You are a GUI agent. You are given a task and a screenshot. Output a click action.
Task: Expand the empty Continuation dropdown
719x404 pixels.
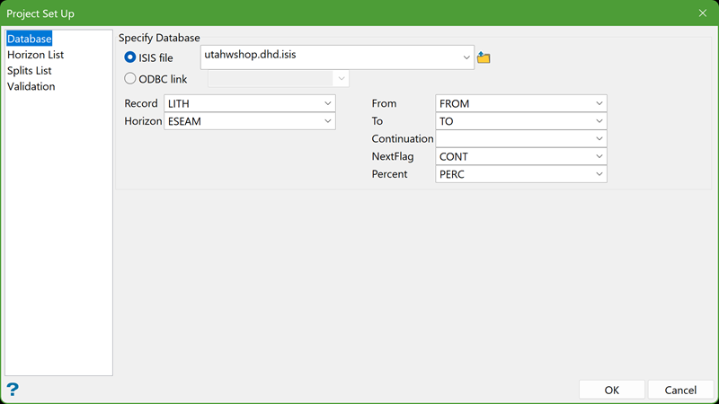point(599,138)
